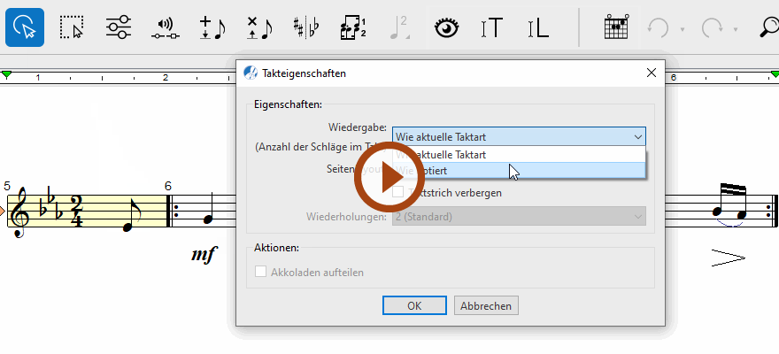The width and height of the screenshot is (779, 354).
Task: Enable Taktstrich verbergen checkbox
Action: 398,192
